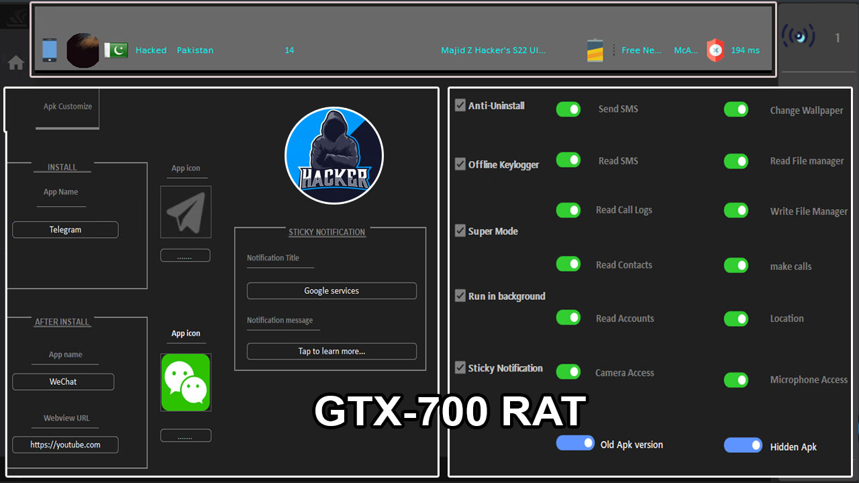The height and width of the screenshot is (483, 859).
Task: Select the phone device icon in the client row
Action: 50,50
